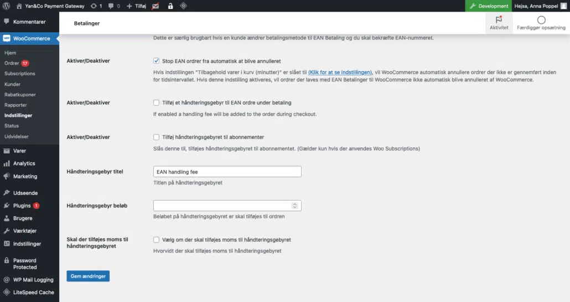Click the Betalinger page heading
Screen dimensions: 570x302
click(86, 23)
